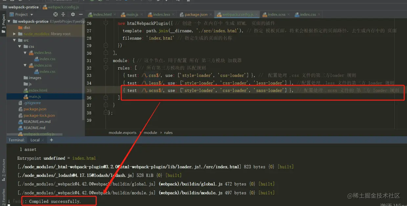Open Project panel settings gear
Image resolution: width=407 pixels, height=206 pixels.
click(x=73, y=14)
